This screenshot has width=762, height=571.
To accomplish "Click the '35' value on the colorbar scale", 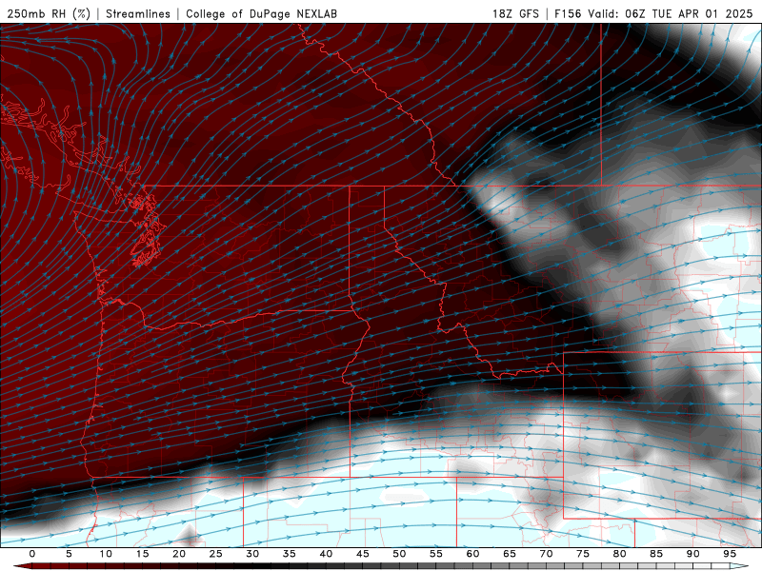I will (289, 554).
